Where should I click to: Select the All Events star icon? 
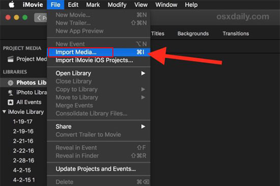point(10,102)
